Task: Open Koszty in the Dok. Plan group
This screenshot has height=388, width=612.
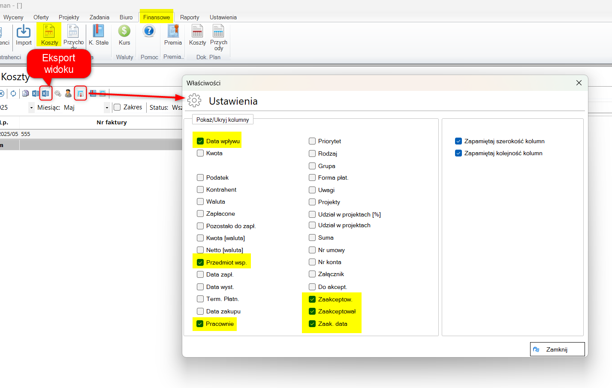Action: pos(197,35)
